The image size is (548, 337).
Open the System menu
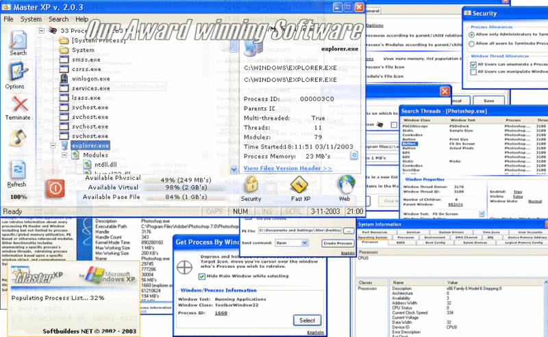pyautogui.click(x=31, y=19)
